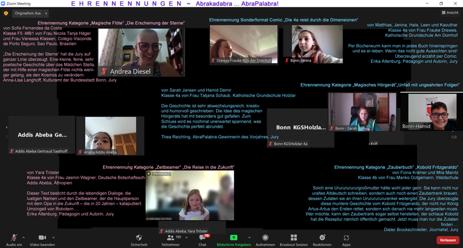The height and width of the screenshot is (248, 463).
Task: Select Drewes Frauke KGS Am Domhof video
Action: tap(244, 45)
